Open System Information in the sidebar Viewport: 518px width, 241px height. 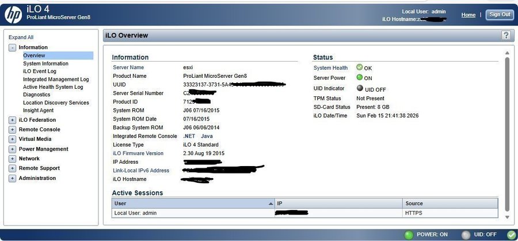(45, 63)
